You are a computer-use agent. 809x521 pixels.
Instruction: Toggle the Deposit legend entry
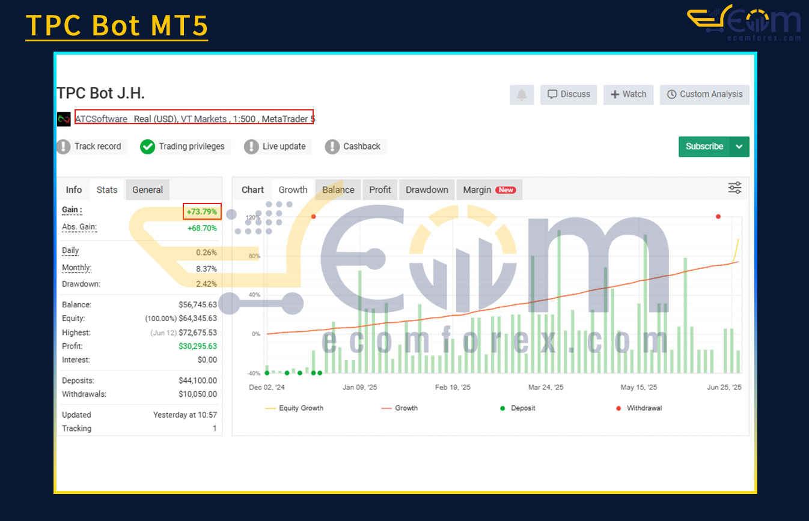(517, 408)
